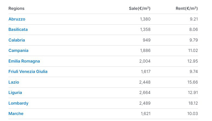The height and width of the screenshot is (121, 212).
Task: Select the Calabria link
Action: click(x=17, y=40)
